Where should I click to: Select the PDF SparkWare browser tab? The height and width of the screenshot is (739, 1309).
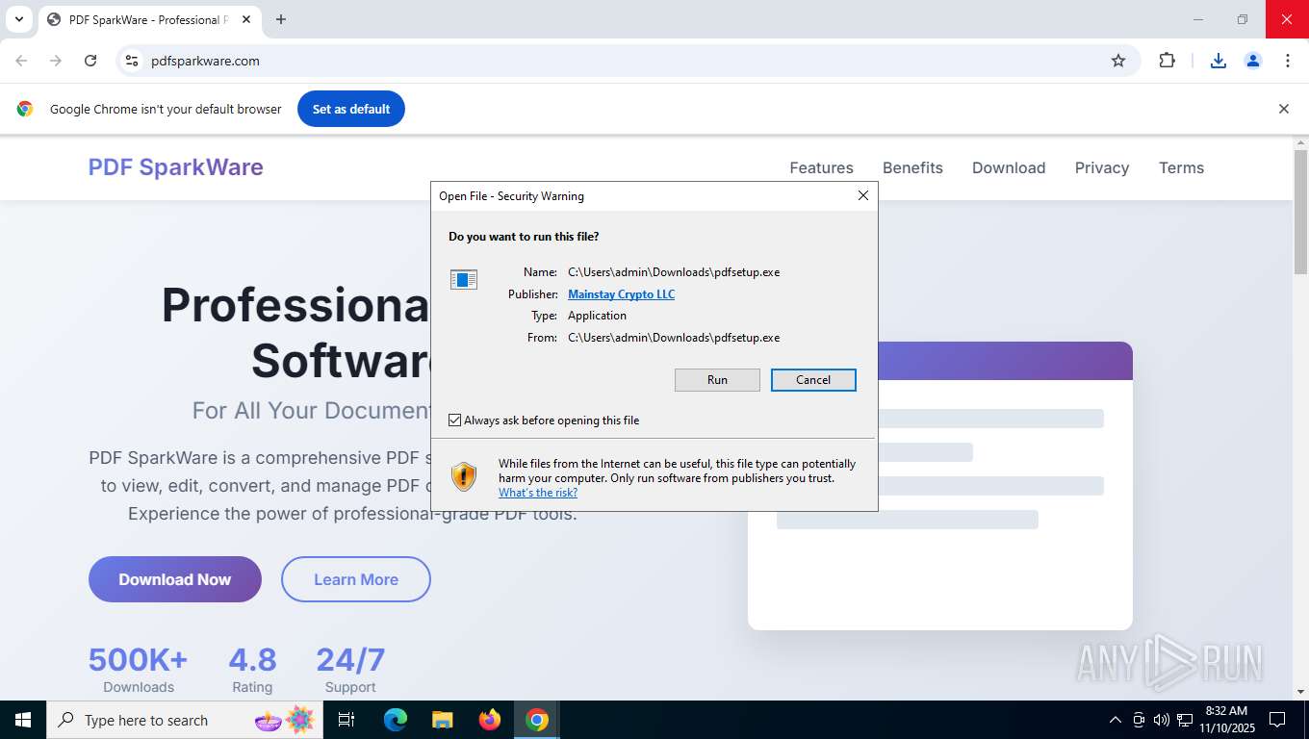tap(149, 19)
